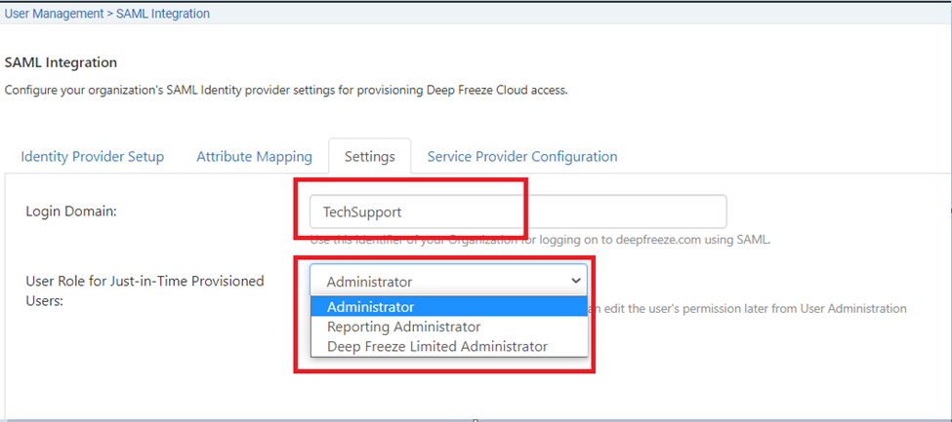
Task: Go to Service Provider Configuration tab
Action: pyautogui.click(x=521, y=156)
